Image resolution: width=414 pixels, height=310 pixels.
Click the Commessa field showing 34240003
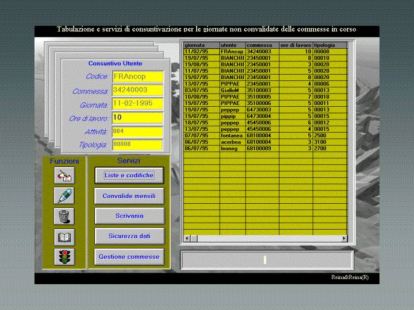point(137,90)
